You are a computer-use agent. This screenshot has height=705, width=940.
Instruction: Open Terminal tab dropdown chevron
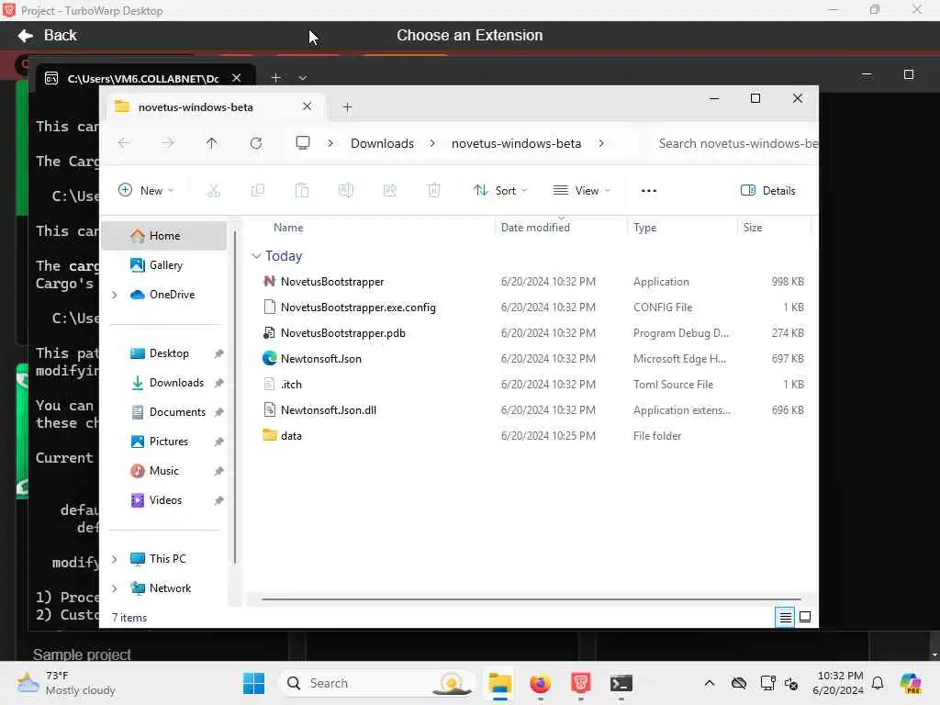[x=303, y=78]
